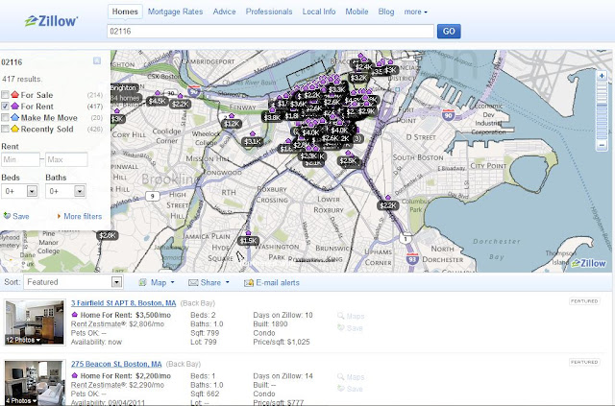This screenshot has height=406, width=615.
Task: Click the E-mail alerts envelope icon
Action: [x=249, y=283]
